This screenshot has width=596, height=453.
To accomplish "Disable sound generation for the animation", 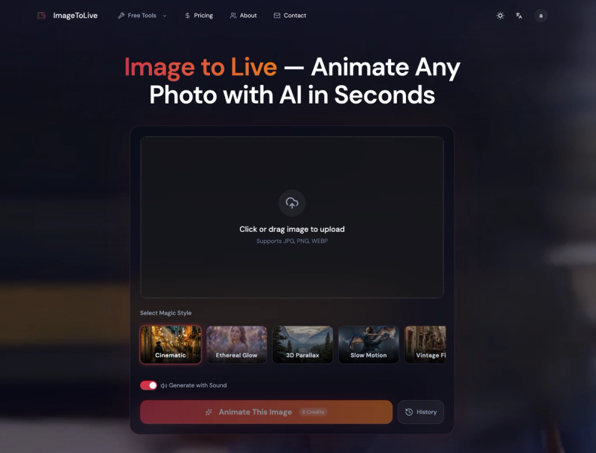I will pos(149,385).
